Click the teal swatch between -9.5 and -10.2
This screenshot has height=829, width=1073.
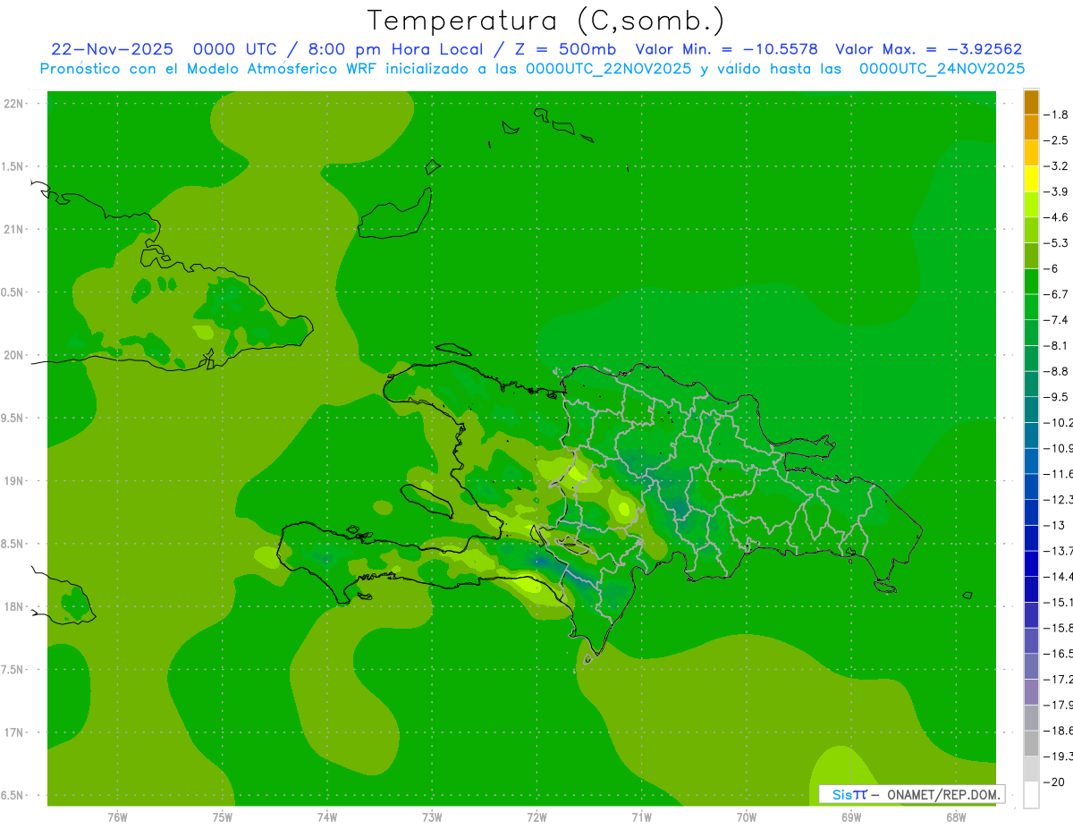coord(1031,410)
